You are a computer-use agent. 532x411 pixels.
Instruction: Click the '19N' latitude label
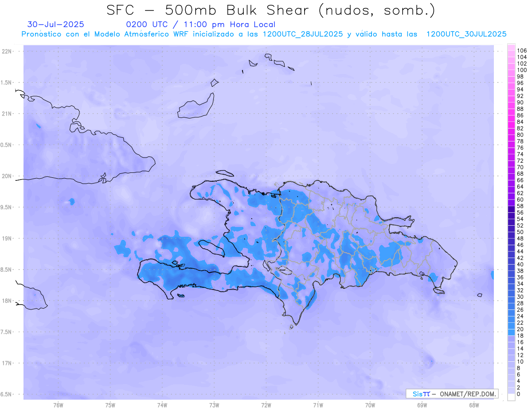[x=8, y=239]
